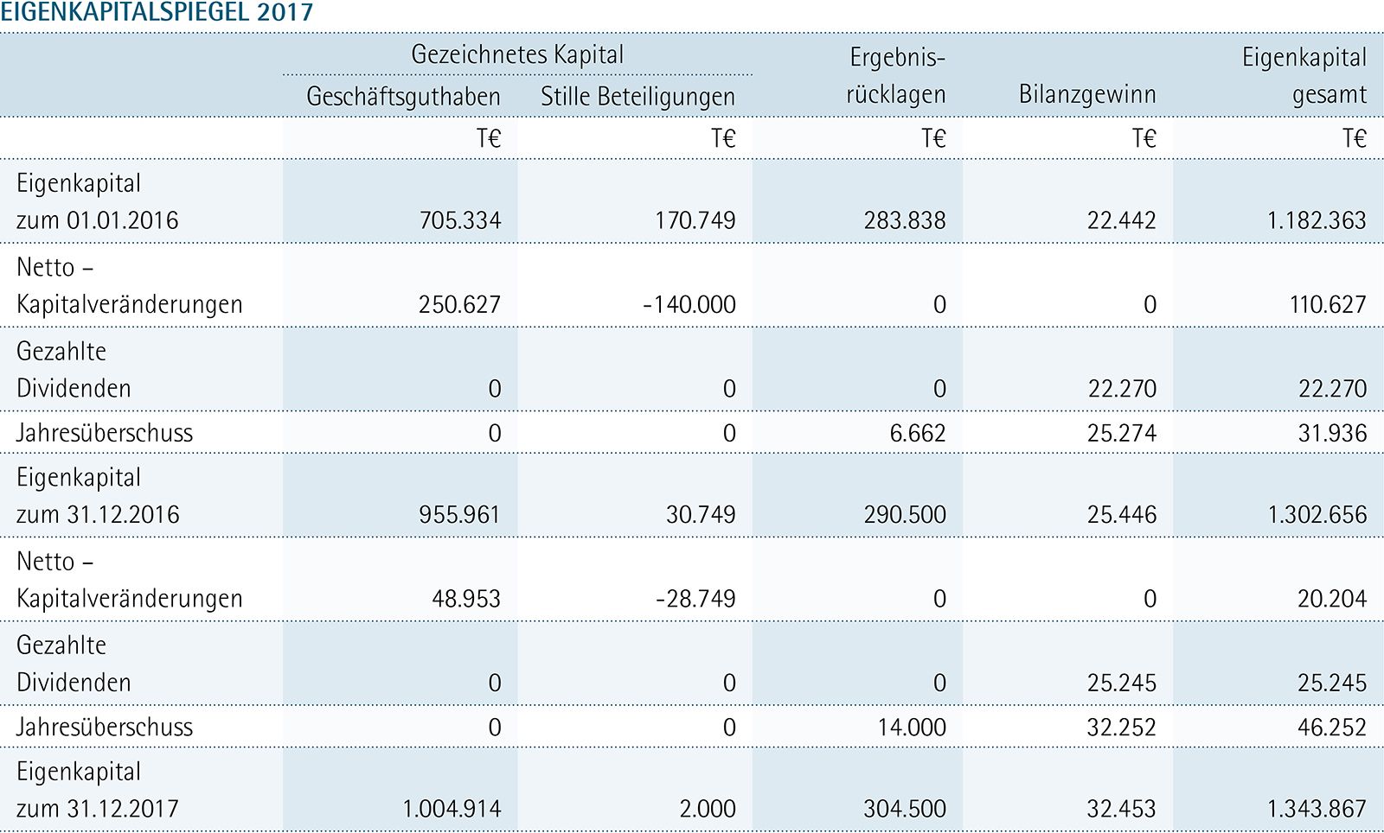This screenshot has width=1384, height=833.
Task: Click the Eigenkapital zum 01.01.2016 row label
Action: (x=97, y=201)
